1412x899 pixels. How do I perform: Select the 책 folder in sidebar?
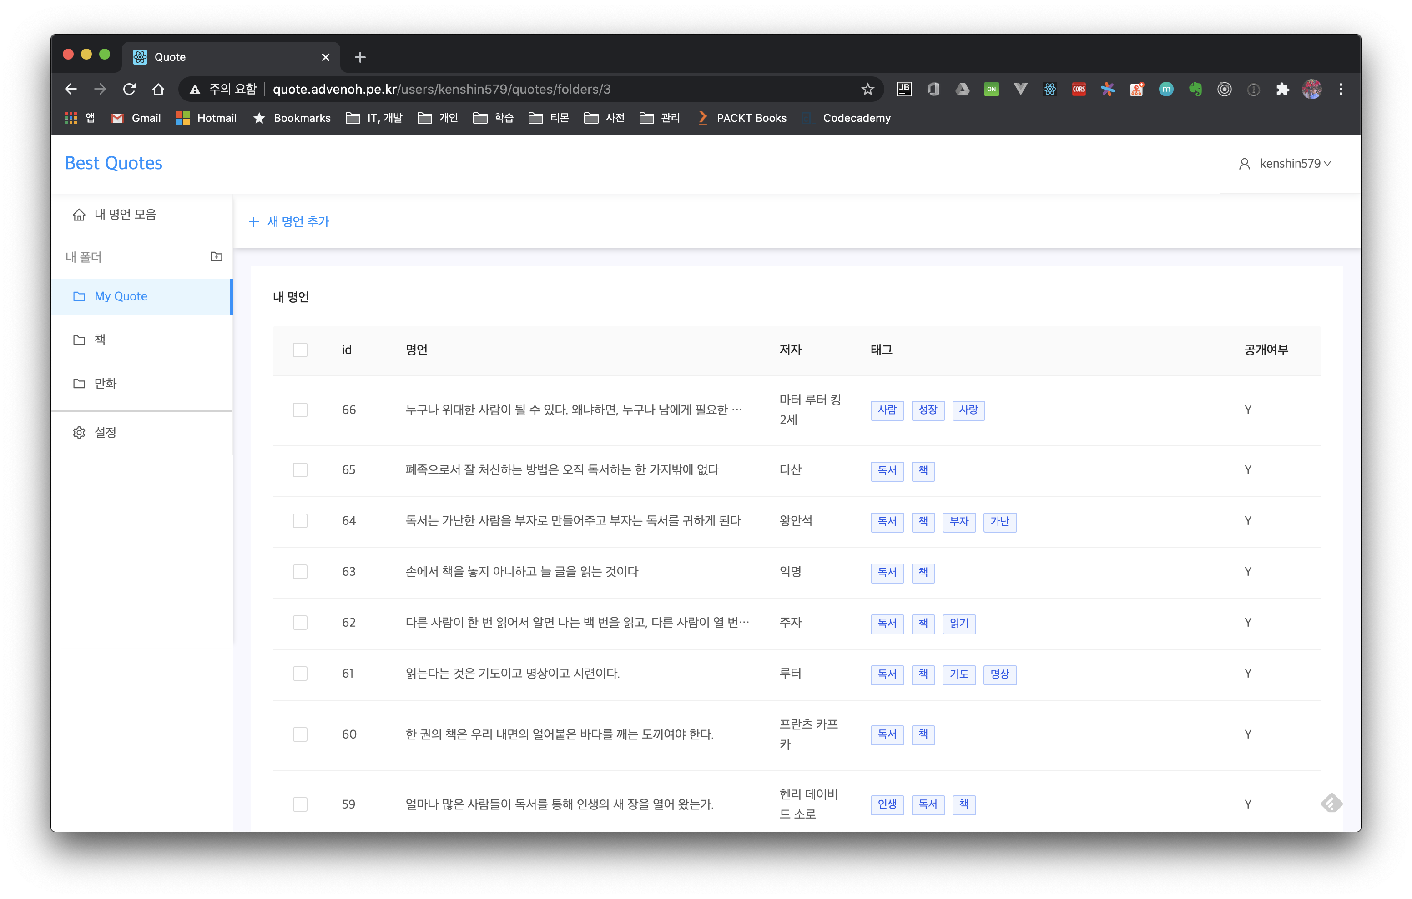[100, 340]
